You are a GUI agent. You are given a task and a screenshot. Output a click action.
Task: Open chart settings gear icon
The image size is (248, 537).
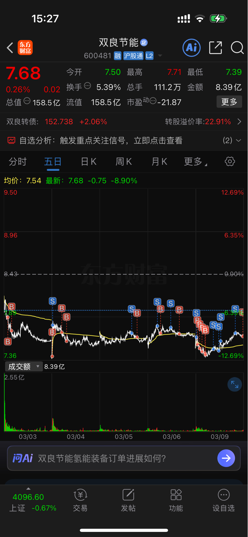230,161
